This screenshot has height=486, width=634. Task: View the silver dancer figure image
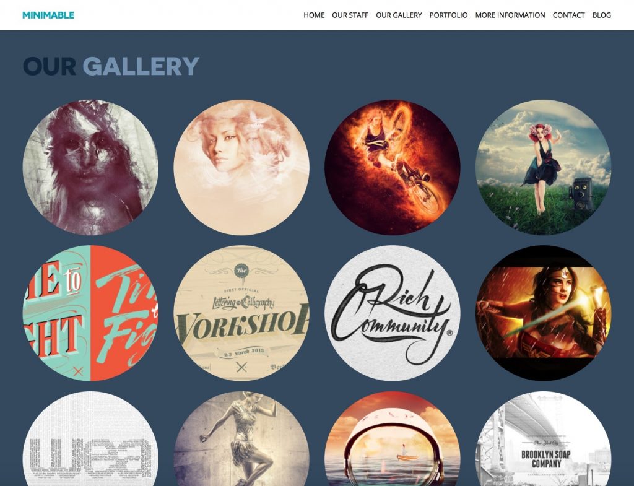[241, 439]
